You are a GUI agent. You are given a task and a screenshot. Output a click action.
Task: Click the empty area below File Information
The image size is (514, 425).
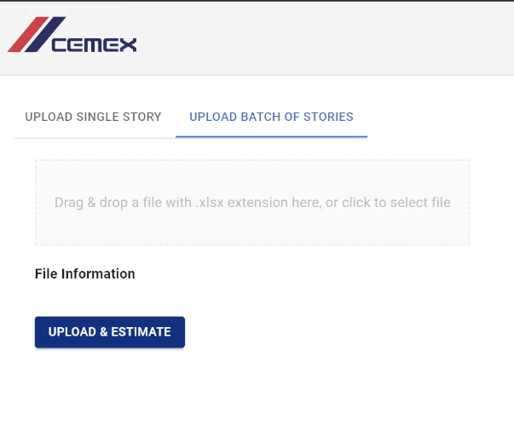click(252, 298)
